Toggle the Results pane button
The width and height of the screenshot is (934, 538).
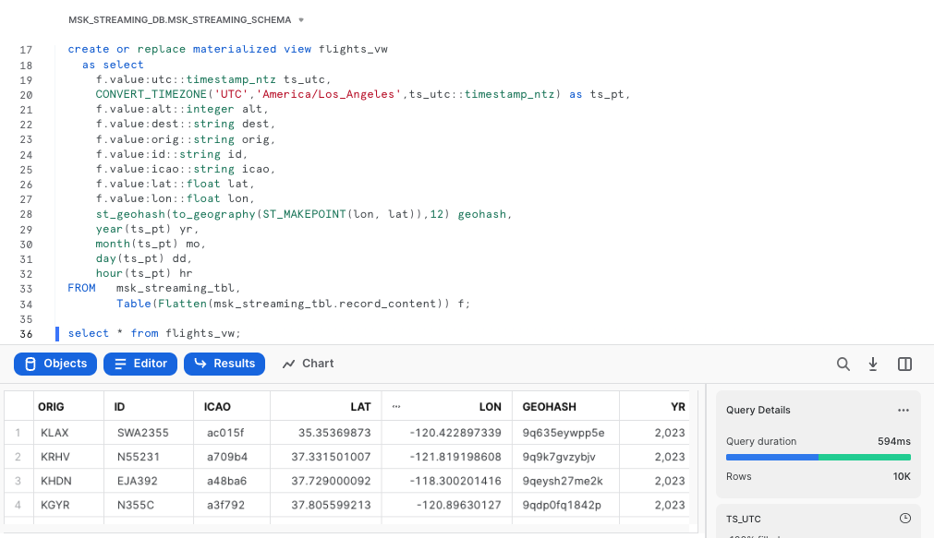pyautogui.click(x=224, y=364)
